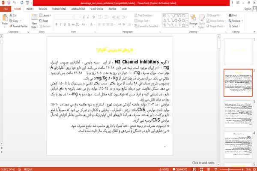This screenshot has width=257, height=171.
Task: Align text left in Paragraph group
Action: [99, 24]
